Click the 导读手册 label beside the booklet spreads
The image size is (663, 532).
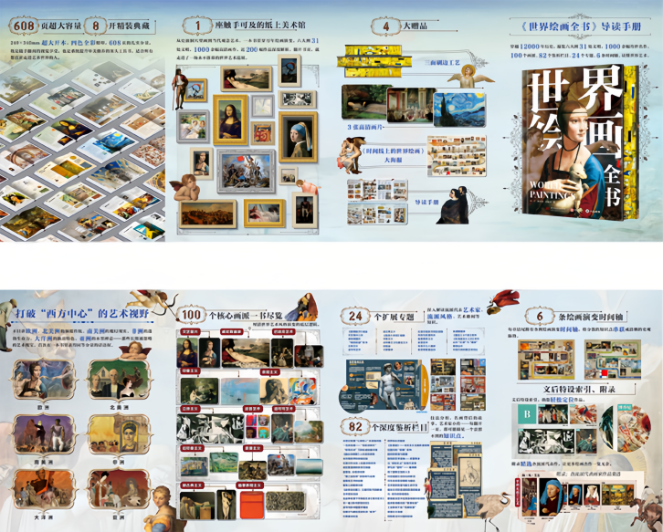tap(426, 202)
